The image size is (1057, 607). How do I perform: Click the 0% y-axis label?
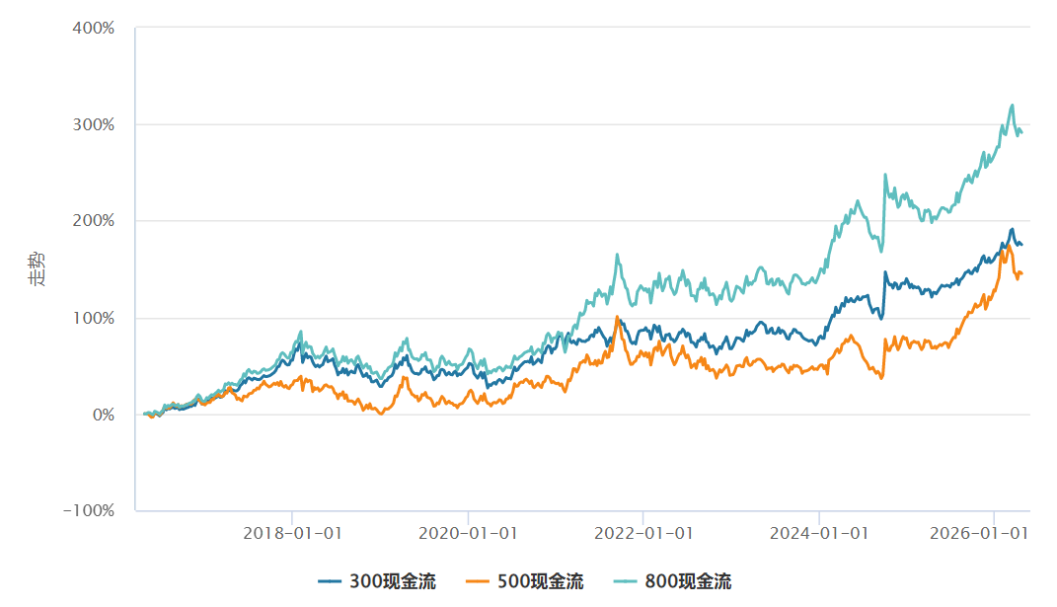click(103, 415)
